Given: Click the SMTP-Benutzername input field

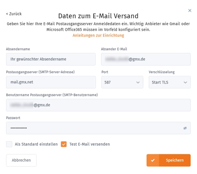Looking at the screenshot, I should pos(98,105).
